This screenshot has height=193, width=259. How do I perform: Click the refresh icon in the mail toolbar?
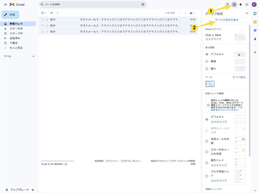[52, 13]
